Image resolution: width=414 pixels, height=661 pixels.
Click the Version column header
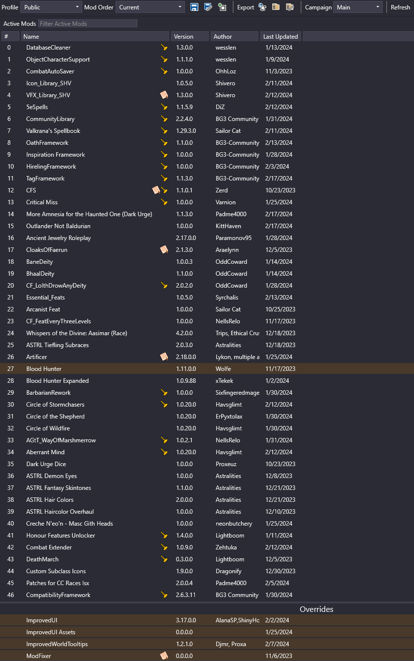[x=189, y=37]
